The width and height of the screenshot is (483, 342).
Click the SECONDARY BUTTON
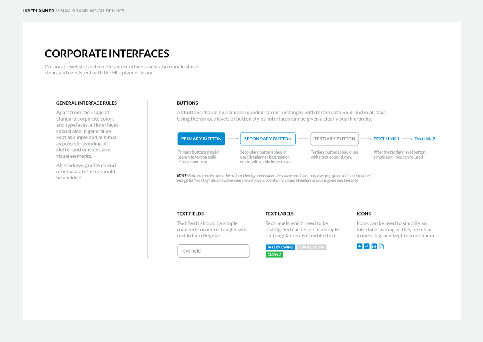268,138
